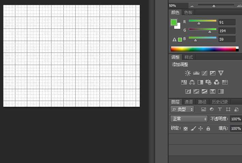Filter layers by type (T) layers
The image size is (242, 163).
point(220,109)
